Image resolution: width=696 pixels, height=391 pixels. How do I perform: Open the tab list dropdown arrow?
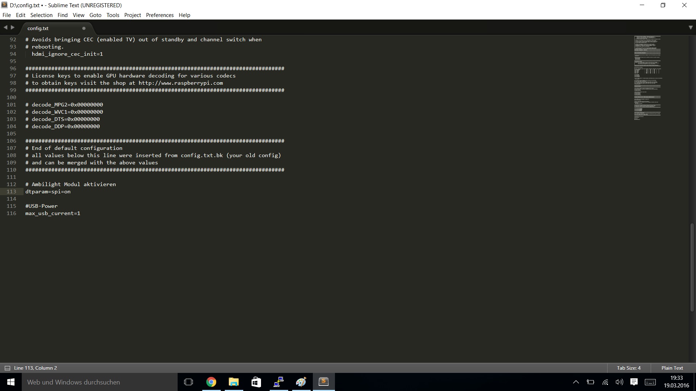(x=690, y=28)
